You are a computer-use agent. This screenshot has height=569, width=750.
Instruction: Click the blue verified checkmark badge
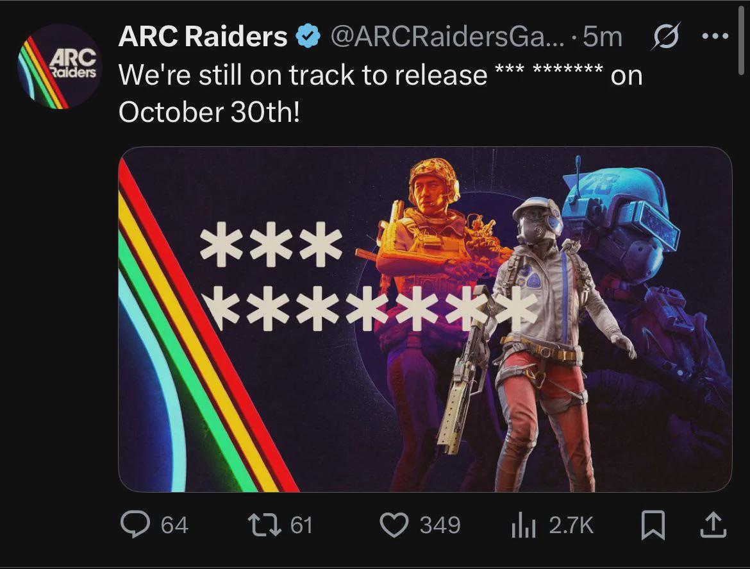click(308, 37)
